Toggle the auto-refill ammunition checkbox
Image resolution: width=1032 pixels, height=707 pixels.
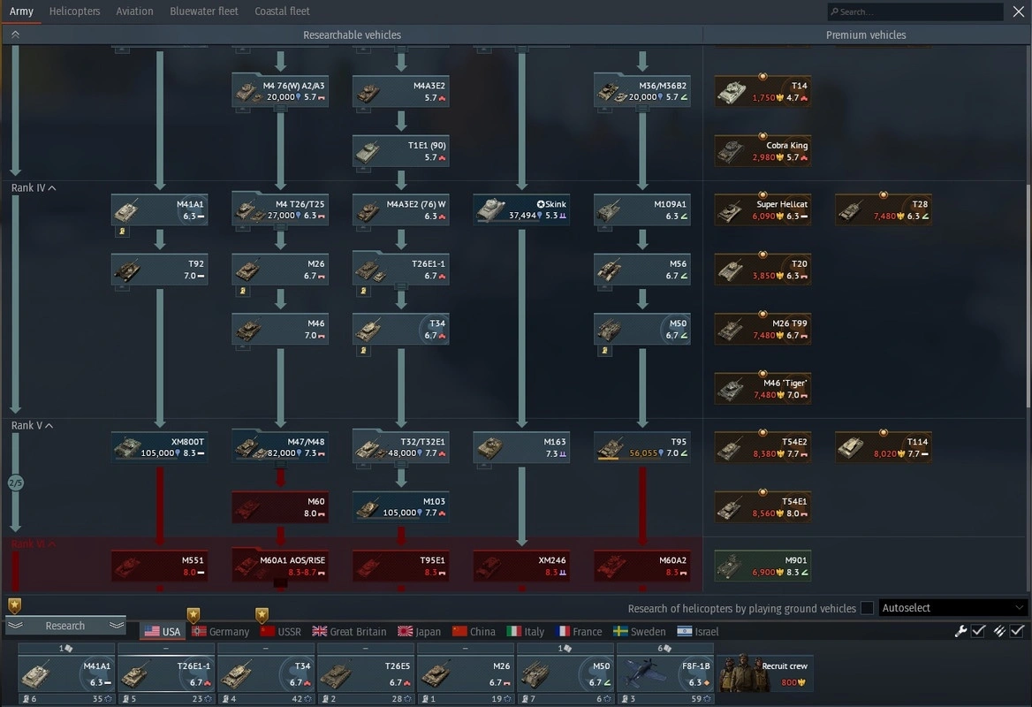point(1017,631)
